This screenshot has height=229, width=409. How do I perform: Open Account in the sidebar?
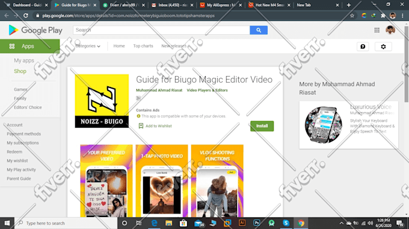(x=14, y=125)
